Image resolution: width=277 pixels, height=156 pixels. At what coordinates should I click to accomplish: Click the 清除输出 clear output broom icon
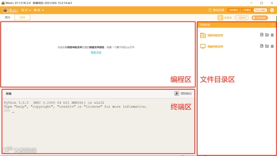[177, 93]
